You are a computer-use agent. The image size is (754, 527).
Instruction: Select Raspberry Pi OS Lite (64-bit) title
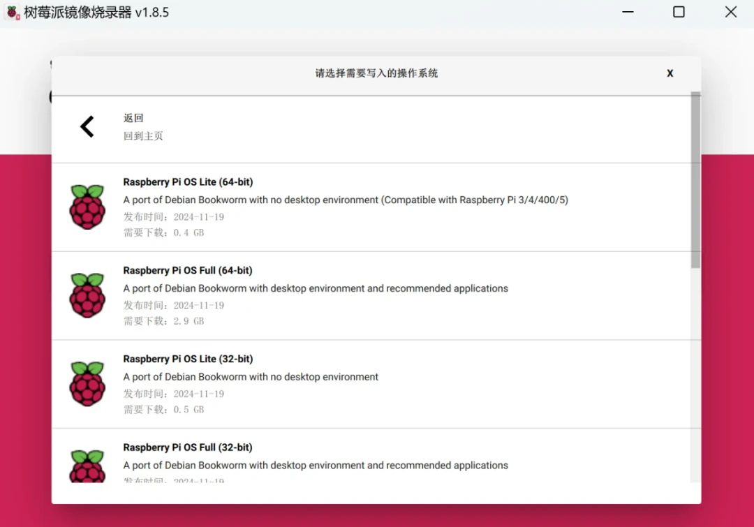[188, 181]
